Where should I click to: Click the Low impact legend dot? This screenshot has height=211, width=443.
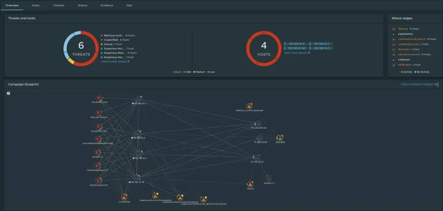click(x=208, y=72)
